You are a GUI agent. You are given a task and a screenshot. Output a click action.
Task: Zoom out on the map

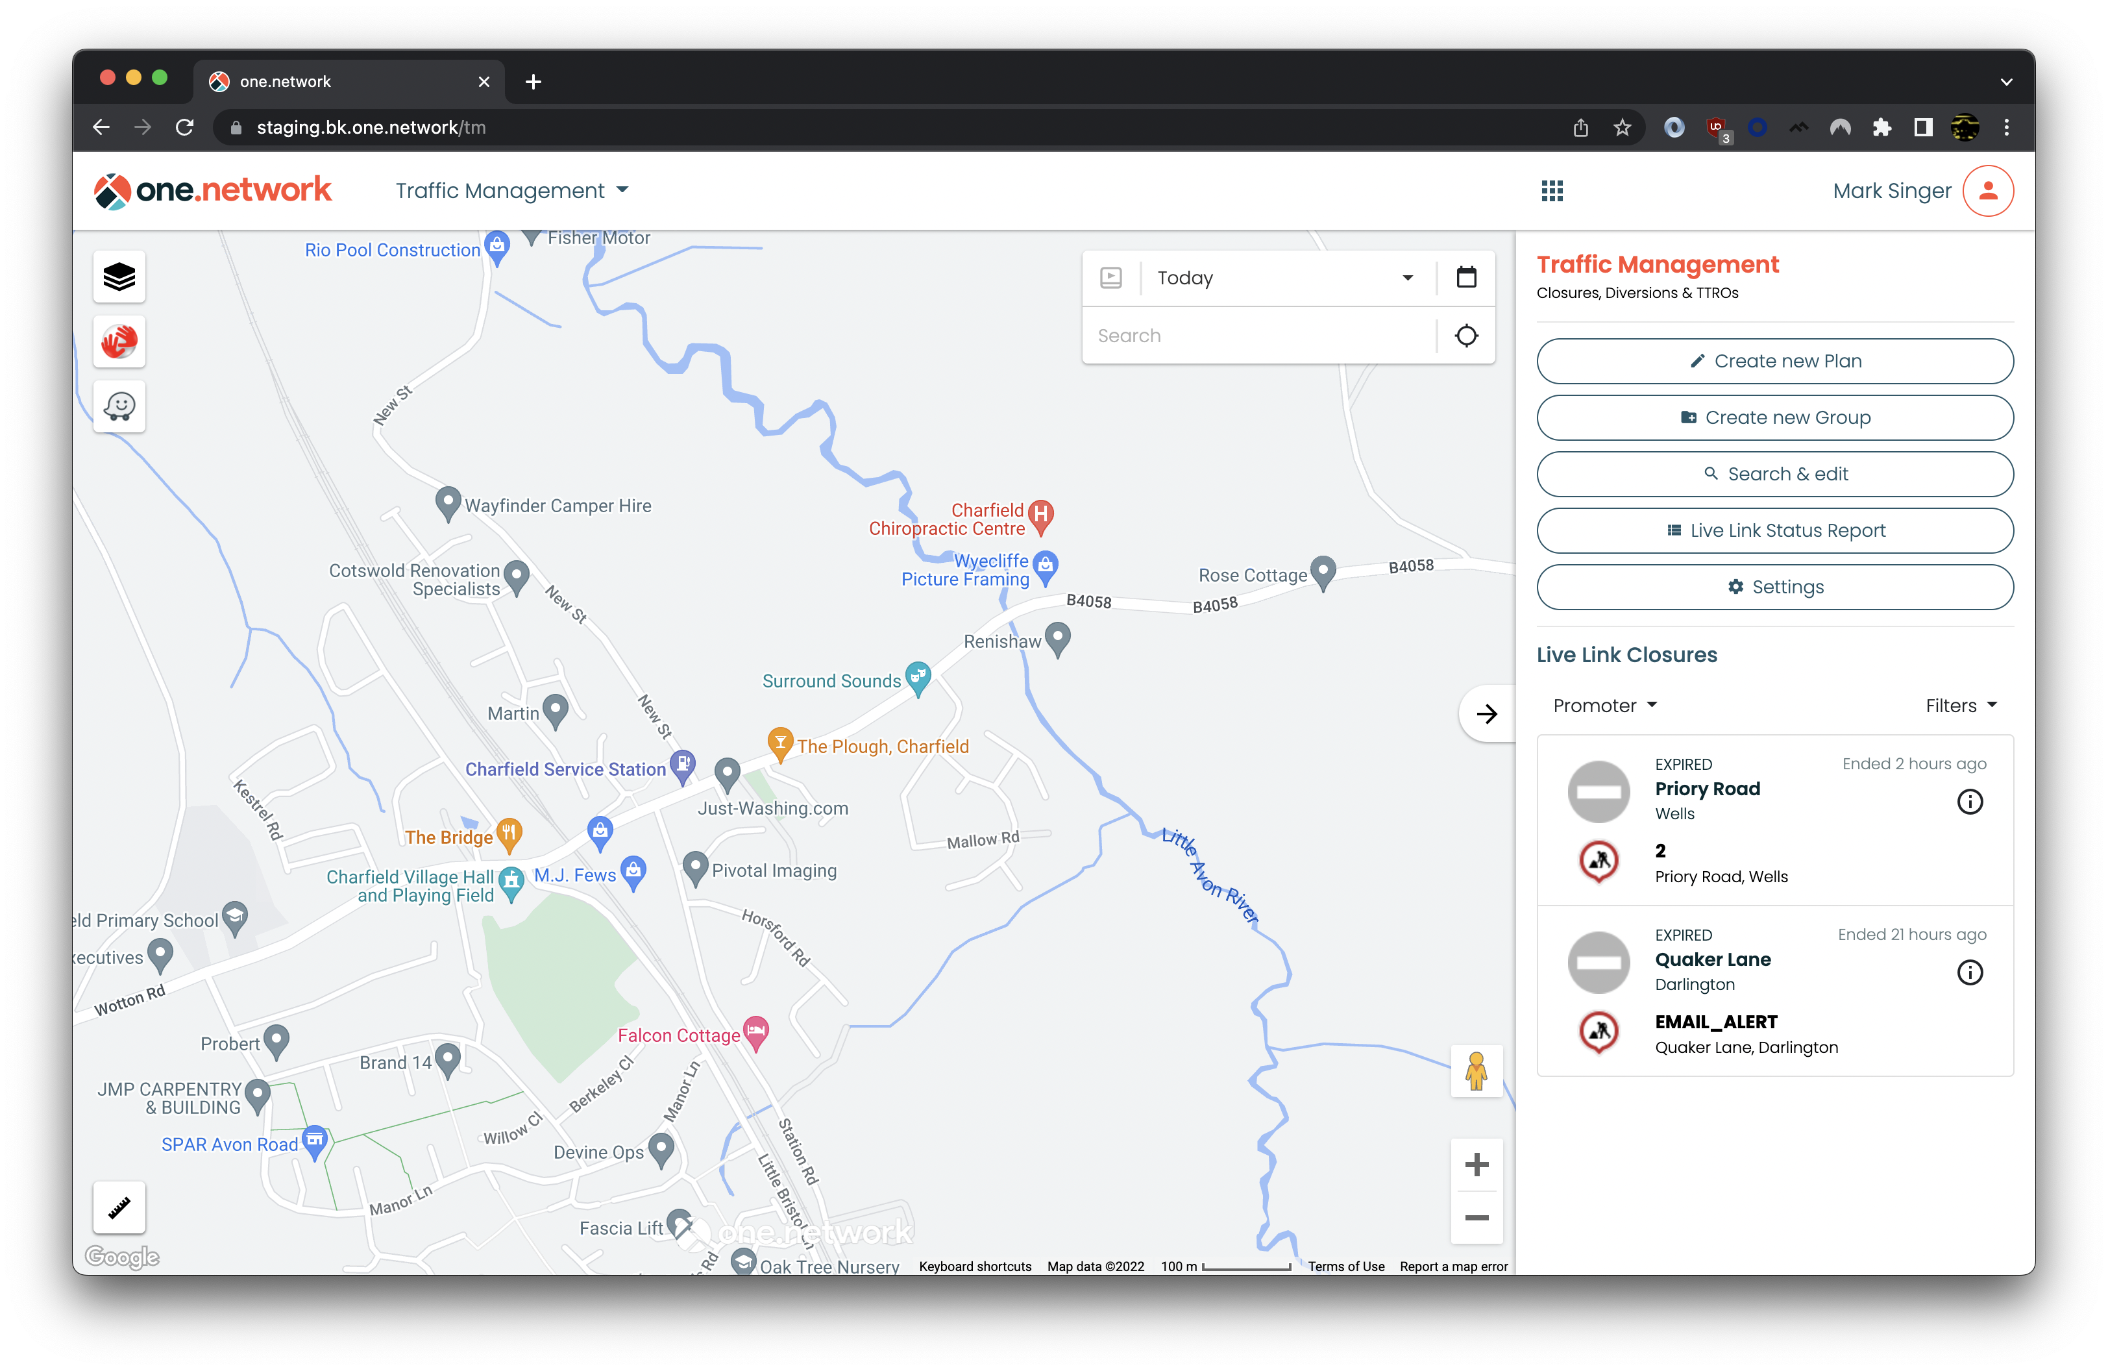tap(1477, 1218)
